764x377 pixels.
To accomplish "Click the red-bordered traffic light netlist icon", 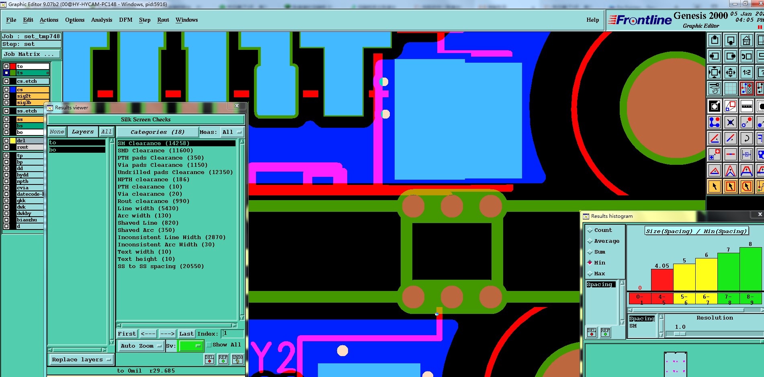I will 747,88.
